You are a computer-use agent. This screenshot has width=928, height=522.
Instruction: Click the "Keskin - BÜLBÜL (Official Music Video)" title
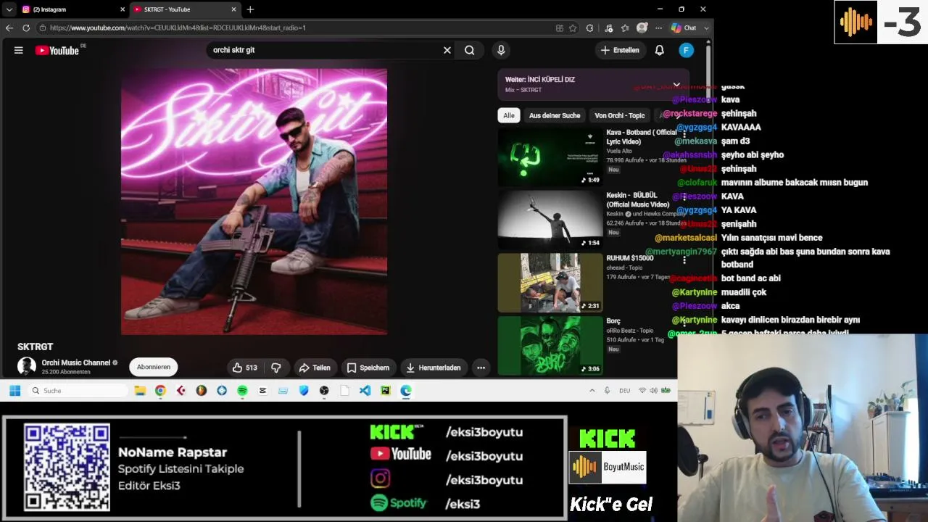pyautogui.click(x=638, y=200)
